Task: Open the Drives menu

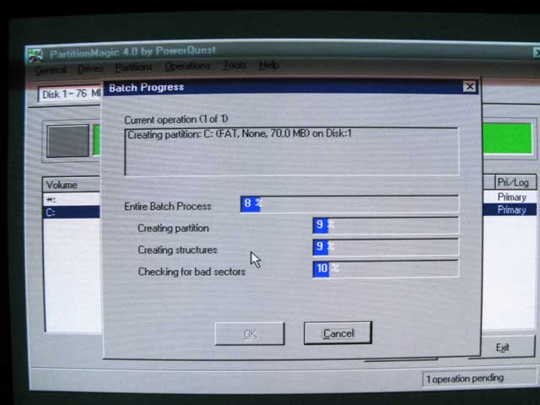Action: click(x=90, y=68)
